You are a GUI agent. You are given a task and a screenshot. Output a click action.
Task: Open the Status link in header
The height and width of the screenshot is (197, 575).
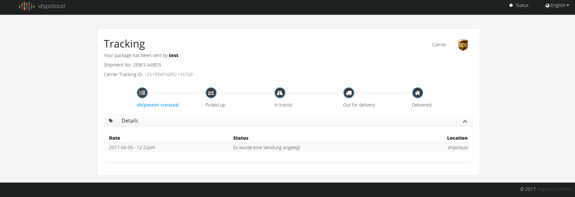519,6
